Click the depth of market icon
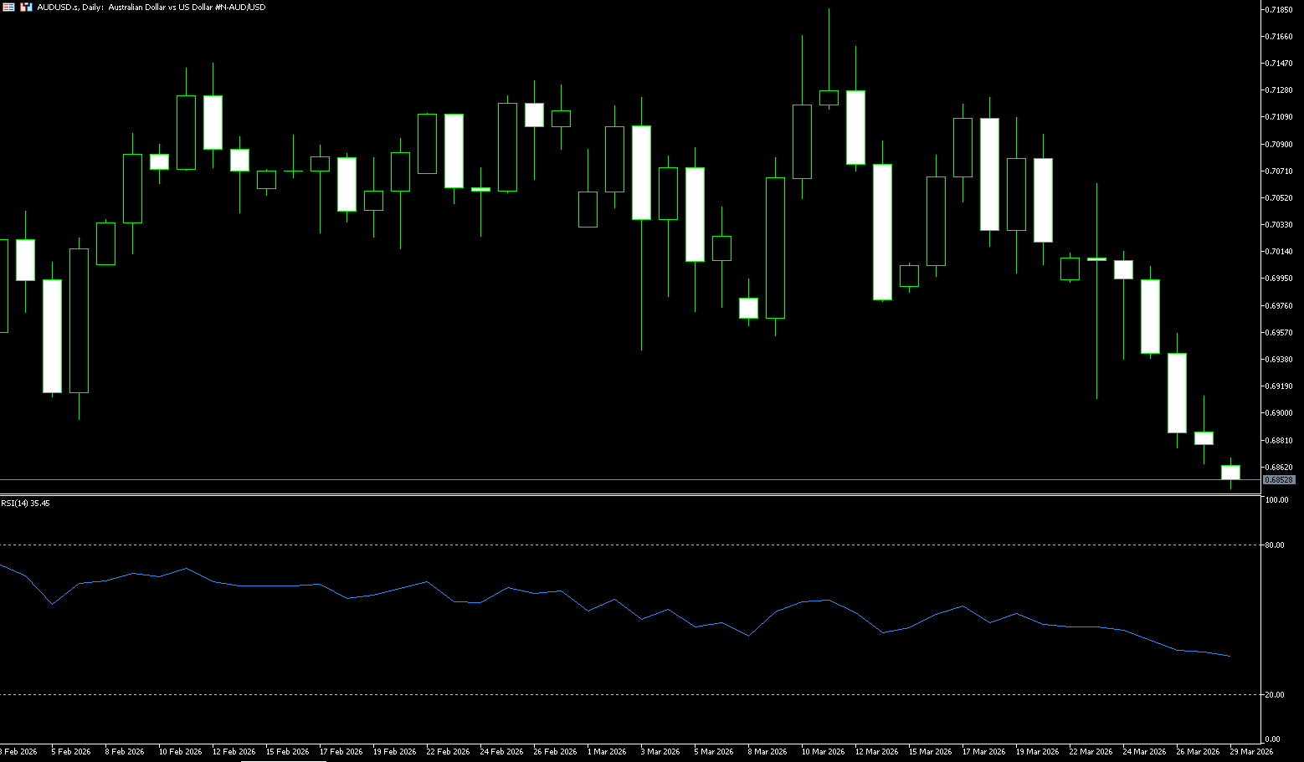Image resolution: width=1304 pixels, height=762 pixels. [26, 7]
